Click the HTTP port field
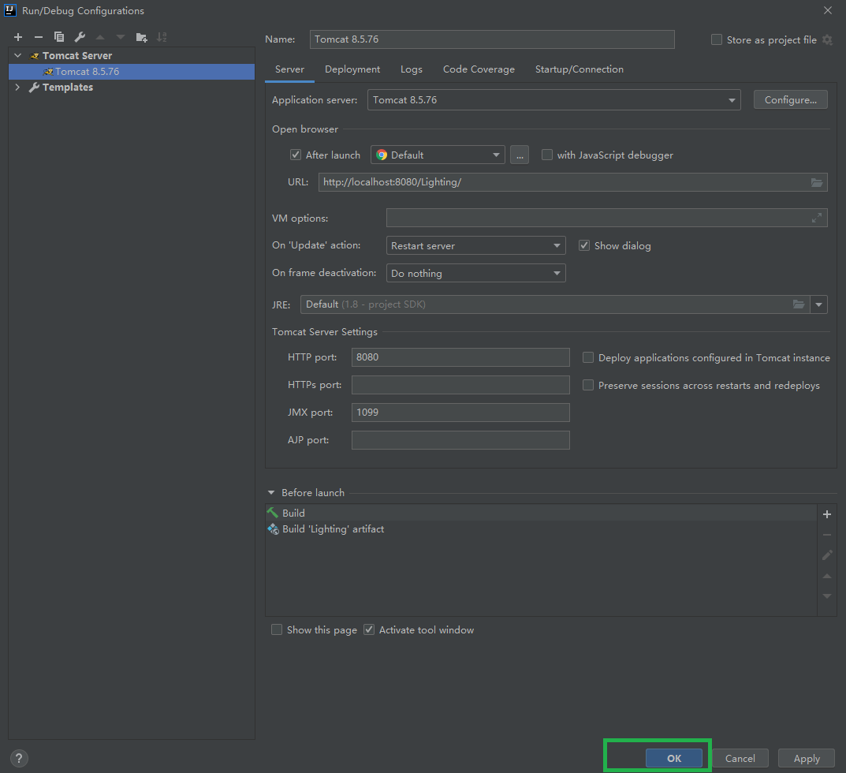The image size is (846, 773). (x=460, y=357)
